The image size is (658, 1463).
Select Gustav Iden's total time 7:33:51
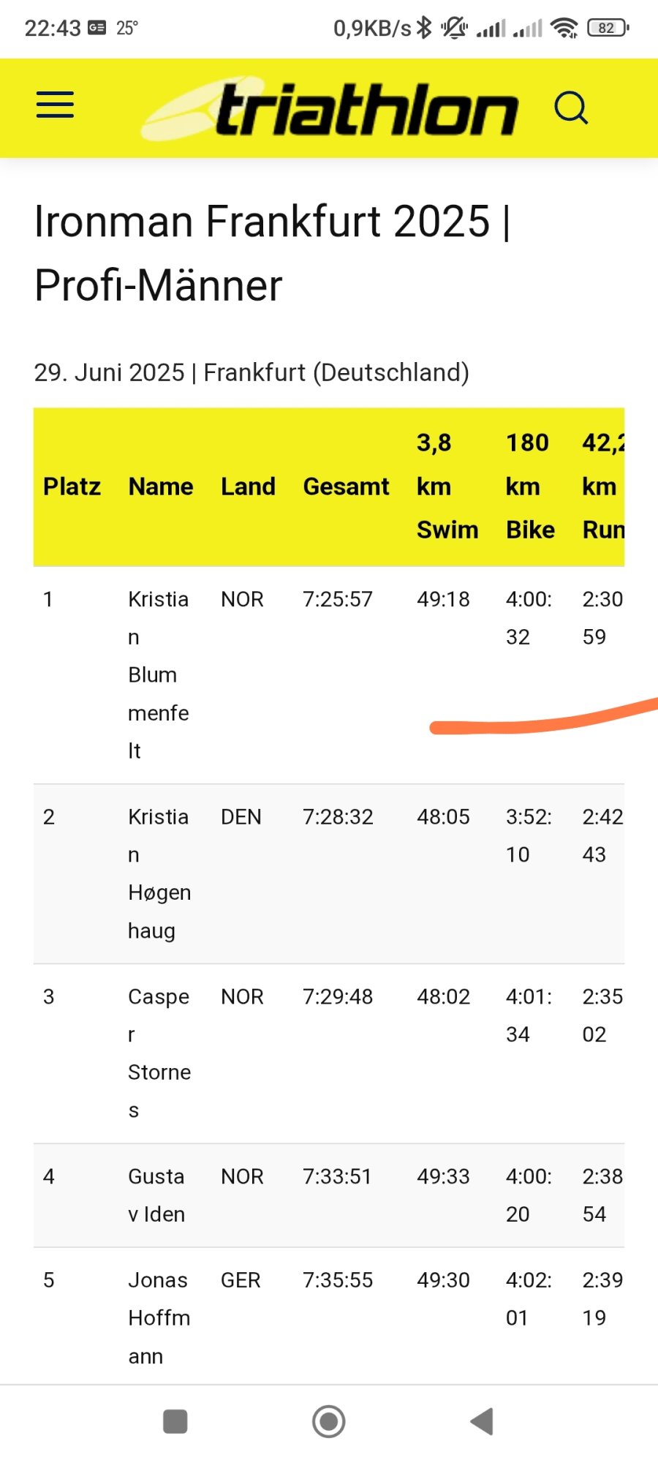point(337,1176)
